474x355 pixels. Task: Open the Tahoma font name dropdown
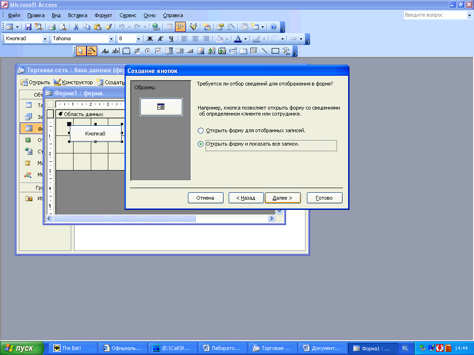(x=111, y=39)
